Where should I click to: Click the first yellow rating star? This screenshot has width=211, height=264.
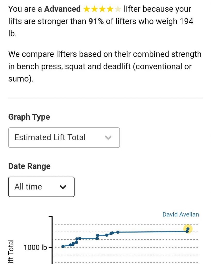86,9
